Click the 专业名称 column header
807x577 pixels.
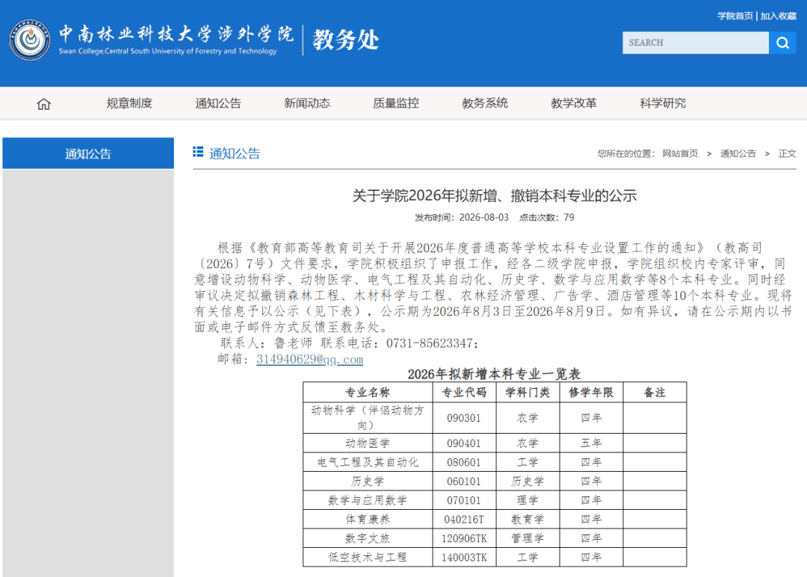pyautogui.click(x=368, y=393)
